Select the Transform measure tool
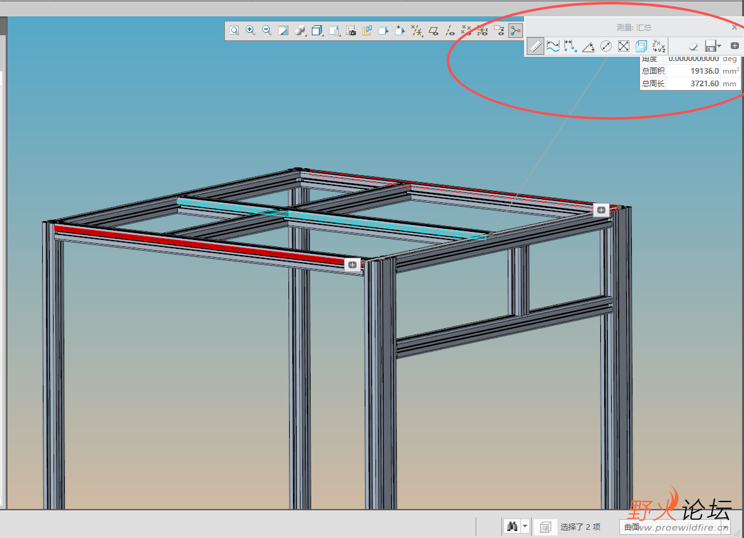 pos(658,46)
